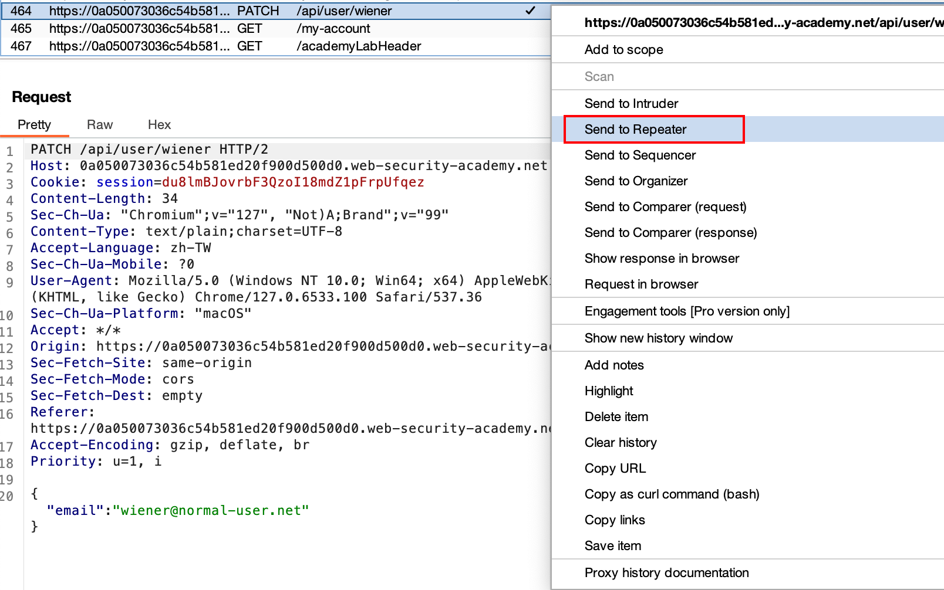Select history row 464 PATCH /api/user/wiener
944x590 pixels.
(276, 11)
